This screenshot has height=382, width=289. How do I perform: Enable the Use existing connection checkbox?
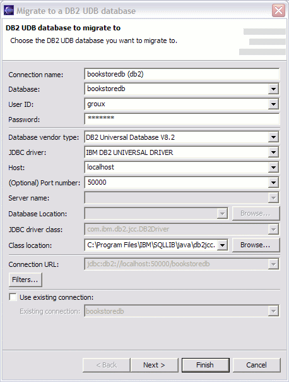coord(13,297)
